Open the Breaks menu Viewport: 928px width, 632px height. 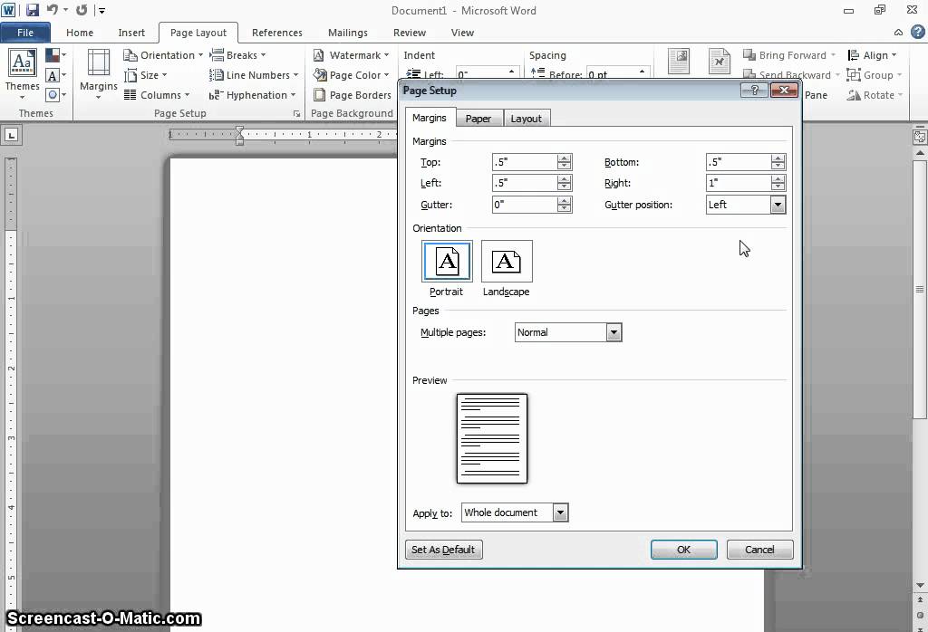click(237, 55)
